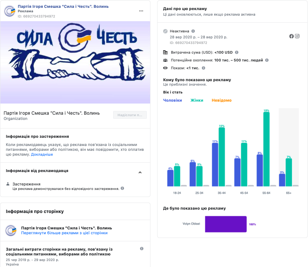Collapse the Інформація від рекламодавця section
Image resolution: width=308 pixels, height=267 pixels.
point(140,172)
